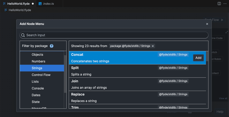Select the Split node result
Image resolution: width=229 pixels, height=117 pixels.
tap(114, 71)
